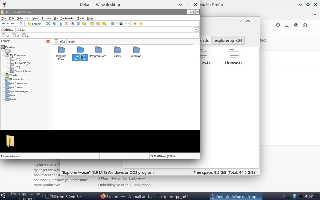Click the Add Bookmark star icon
This screenshot has width=320, height=200.
pyautogui.click(x=135, y=23)
